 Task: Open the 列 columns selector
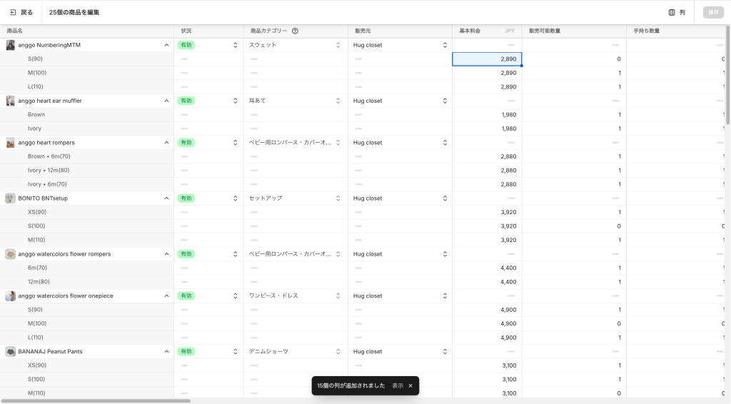tap(677, 12)
